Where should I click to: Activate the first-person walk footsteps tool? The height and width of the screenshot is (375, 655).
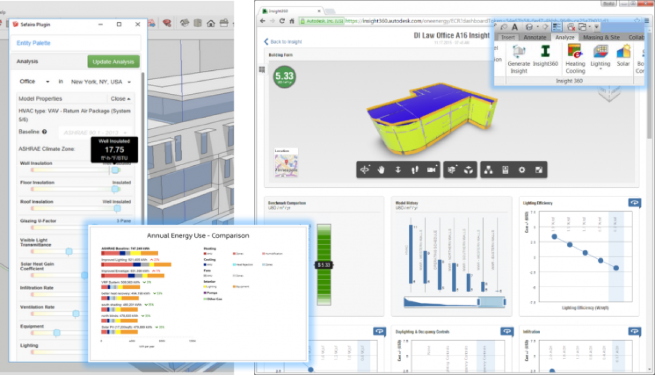tap(415, 170)
